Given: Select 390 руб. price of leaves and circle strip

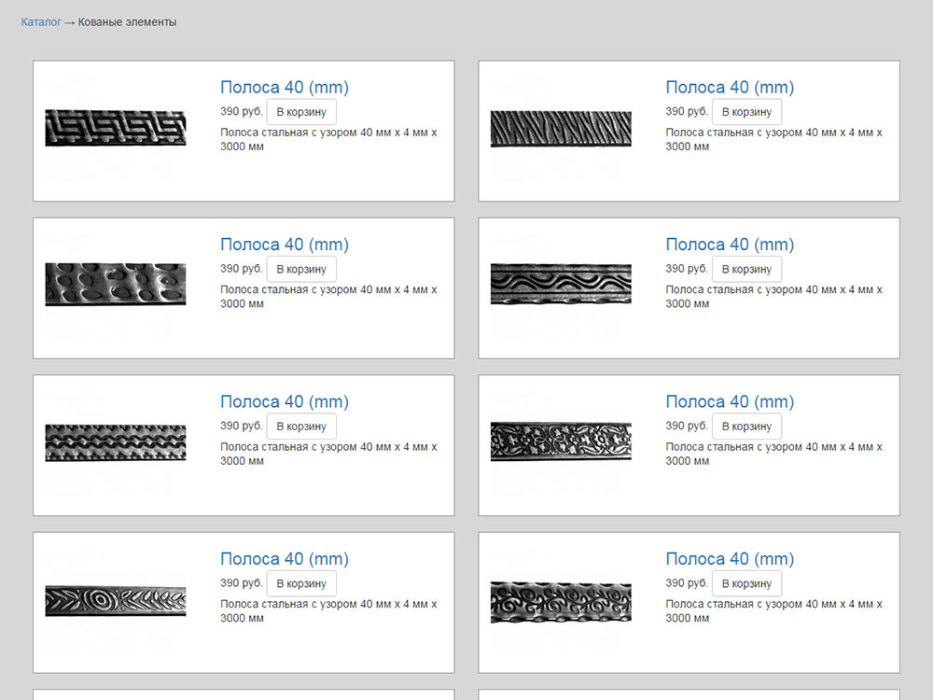Looking at the screenshot, I should (x=241, y=582).
